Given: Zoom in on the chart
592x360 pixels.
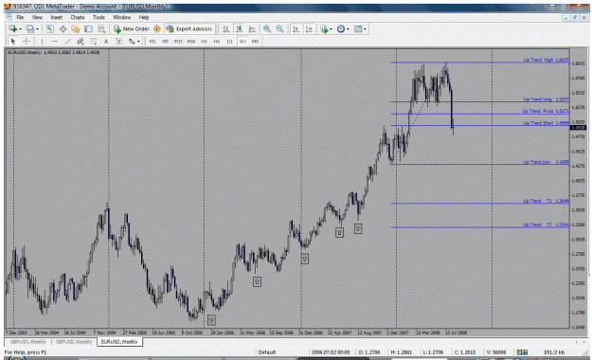Looking at the screenshot, I should [x=267, y=29].
